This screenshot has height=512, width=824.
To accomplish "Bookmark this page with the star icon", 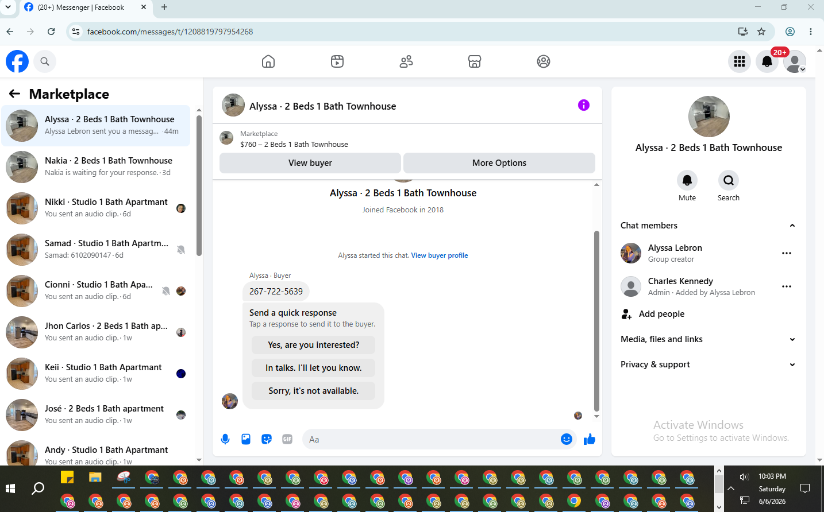I will pos(761,32).
